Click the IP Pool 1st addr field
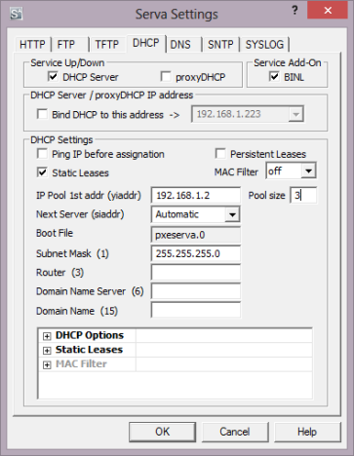 pos(196,195)
